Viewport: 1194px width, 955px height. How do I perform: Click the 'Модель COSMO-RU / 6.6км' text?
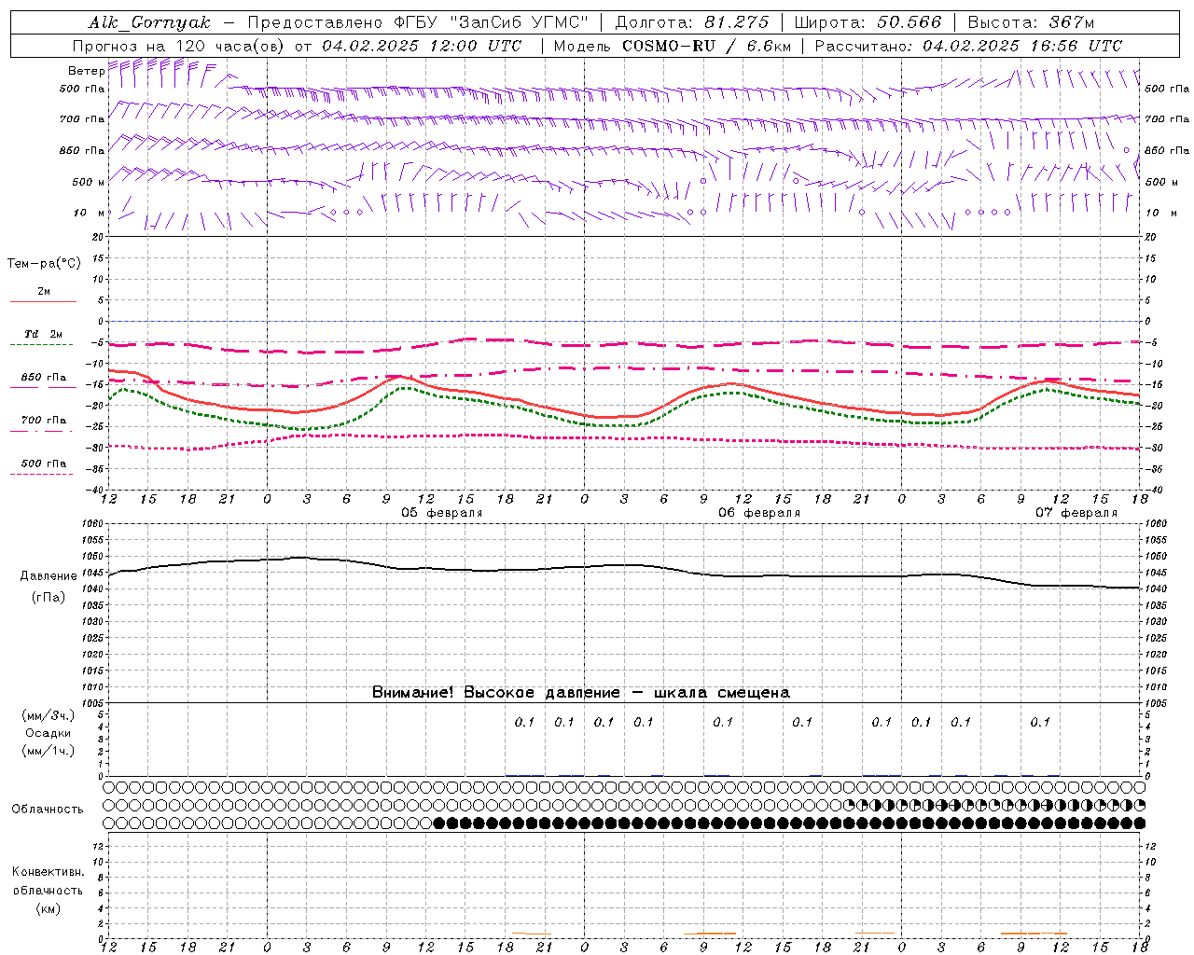click(x=672, y=46)
